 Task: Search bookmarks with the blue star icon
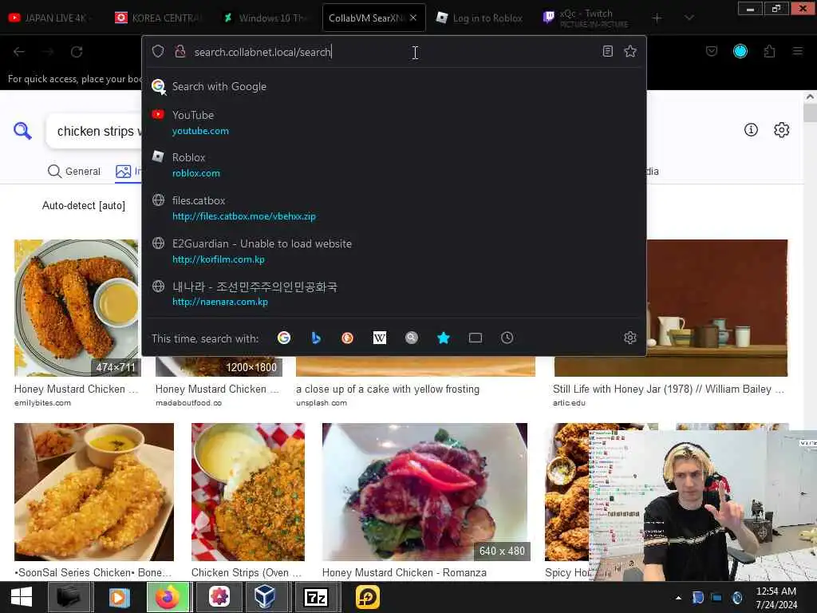[444, 338]
